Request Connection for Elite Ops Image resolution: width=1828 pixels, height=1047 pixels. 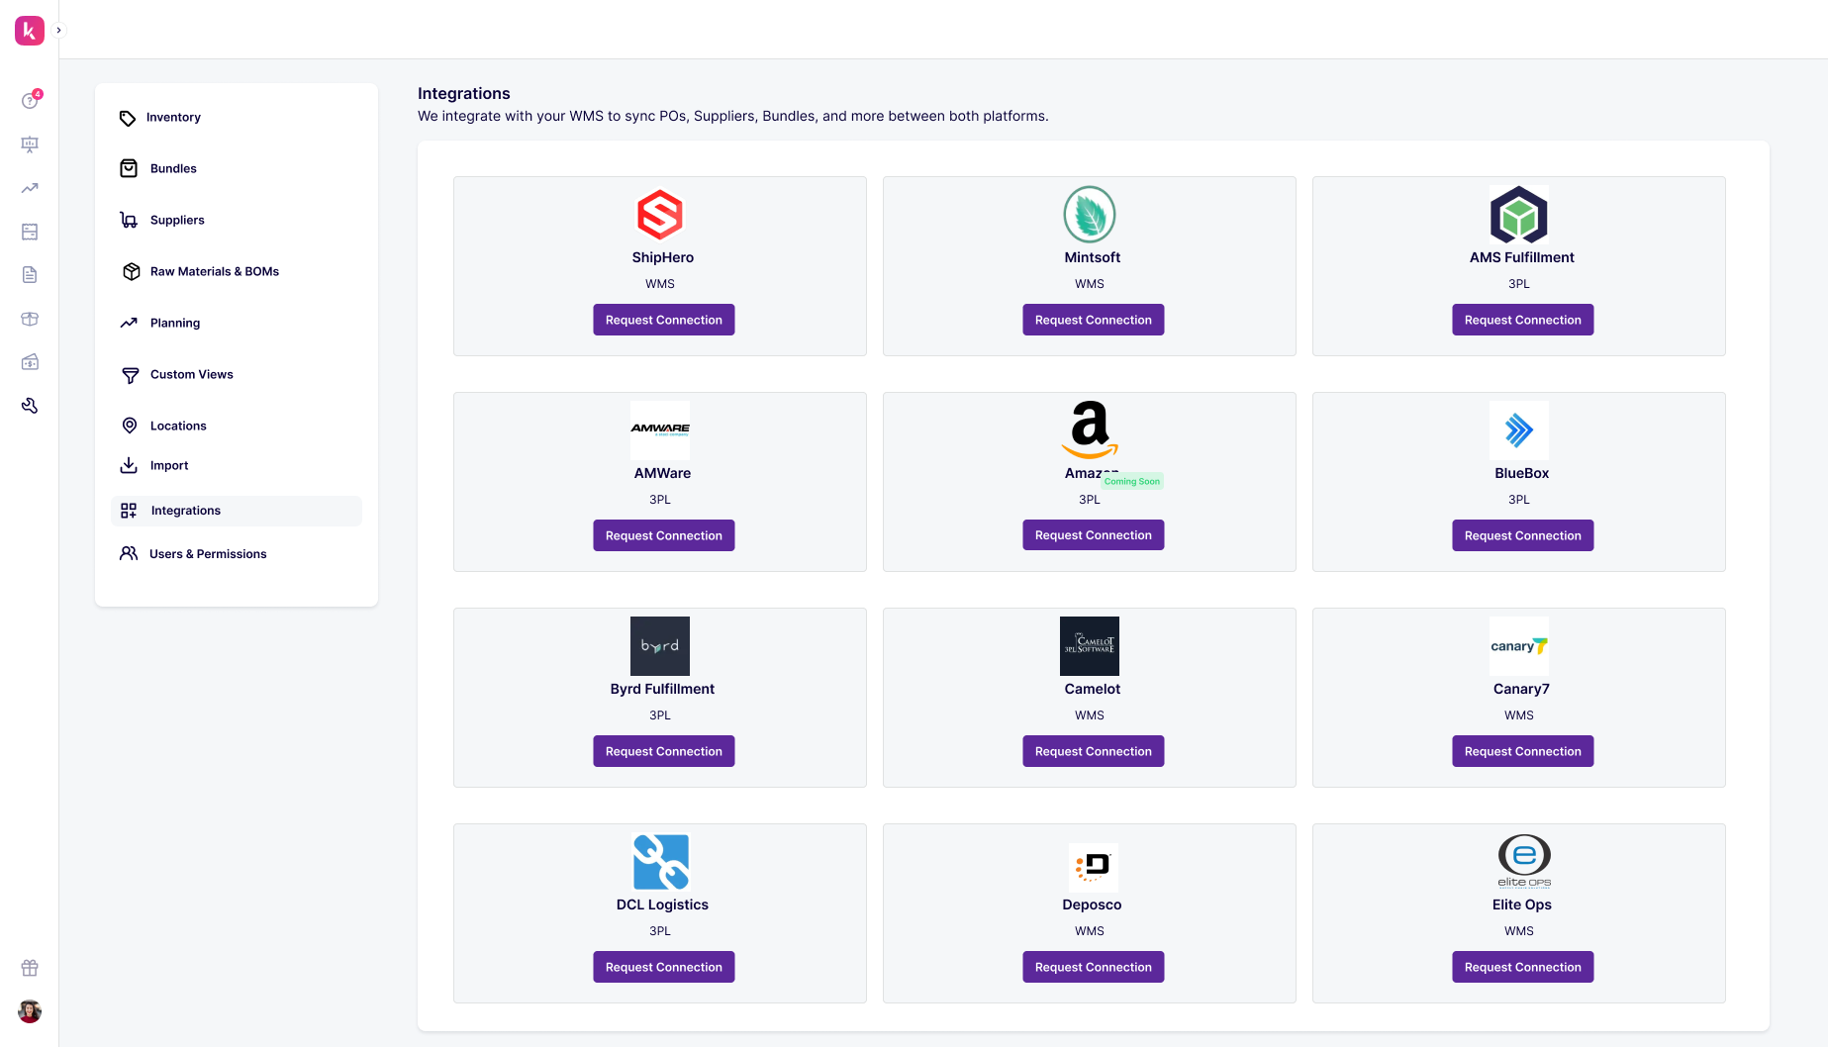coord(1523,967)
